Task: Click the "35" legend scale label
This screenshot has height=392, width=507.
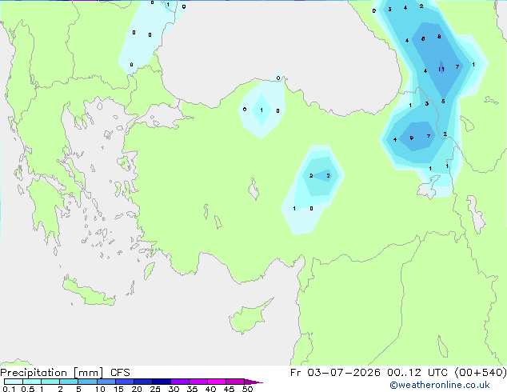Action: [x=192, y=389]
